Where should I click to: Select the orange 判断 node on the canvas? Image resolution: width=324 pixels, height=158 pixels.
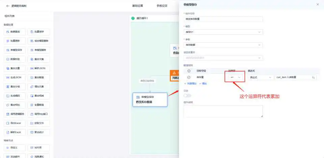click(x=174, y=76)
